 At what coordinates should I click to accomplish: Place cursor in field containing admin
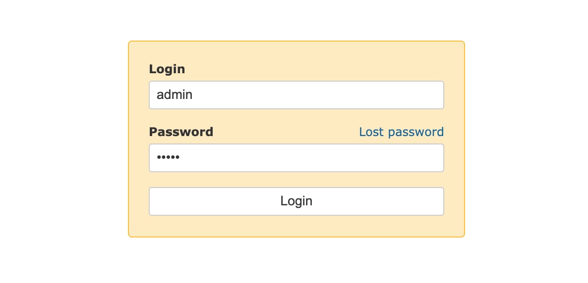(296, 95)
